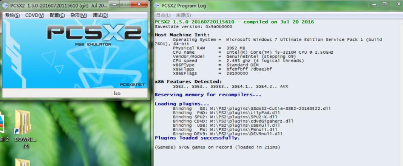403x166 pixels.
Task: Click the Operating System Windows 7 log line
Action: click(x=268, y=42)
